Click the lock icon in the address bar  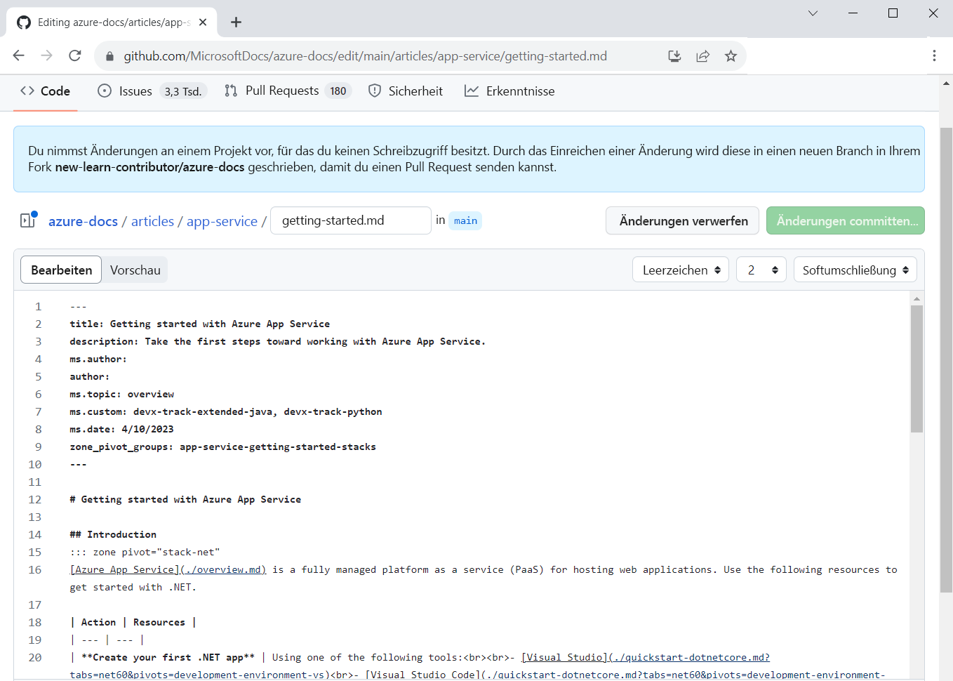click(x=109, y=55)
